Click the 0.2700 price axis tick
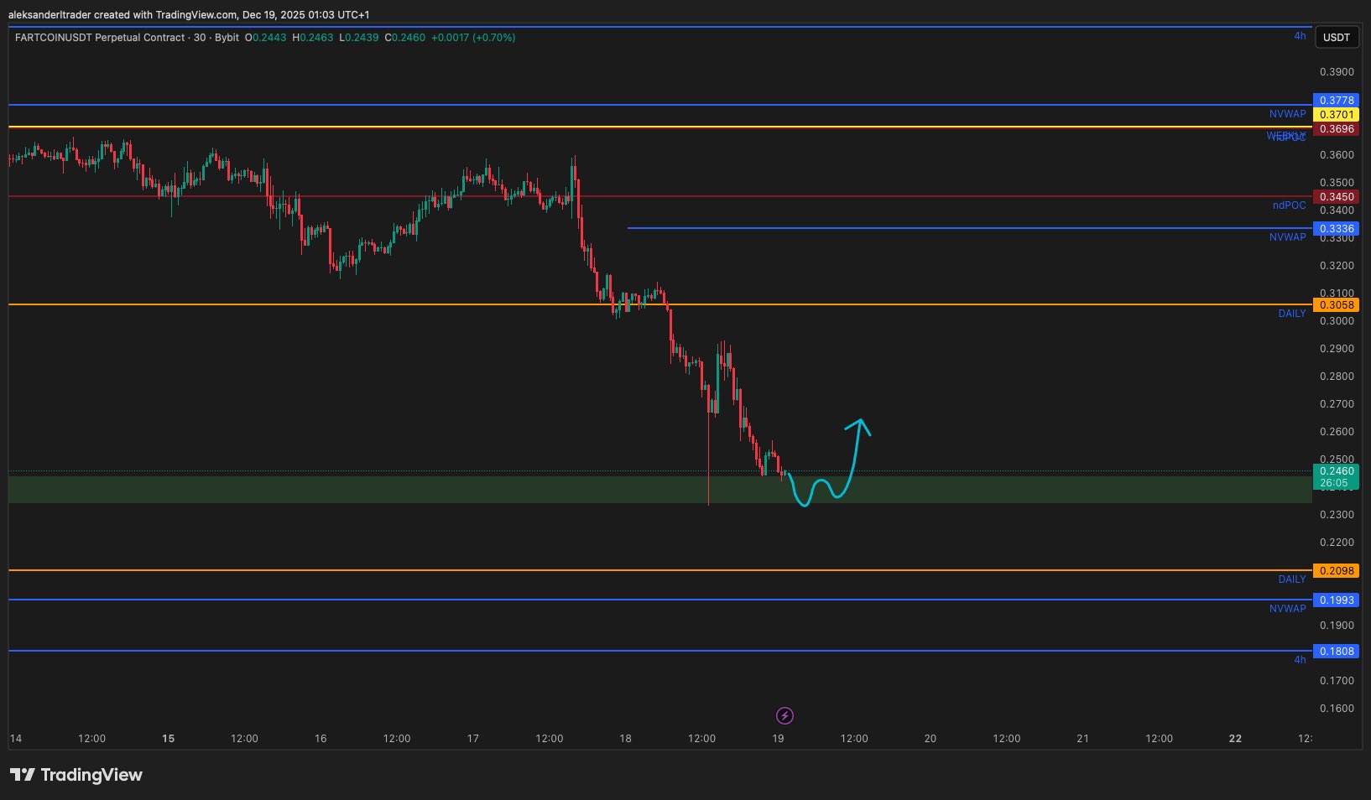Viewport: 1371px width, 800px height. [1337, 404]
